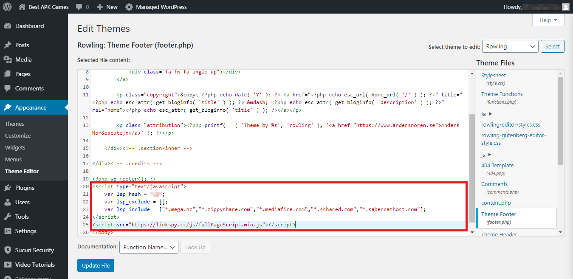This screenshot has width=573, height=279.
Task: Click the Dashboard gauge icon
Action: click(x=8, y=26)
